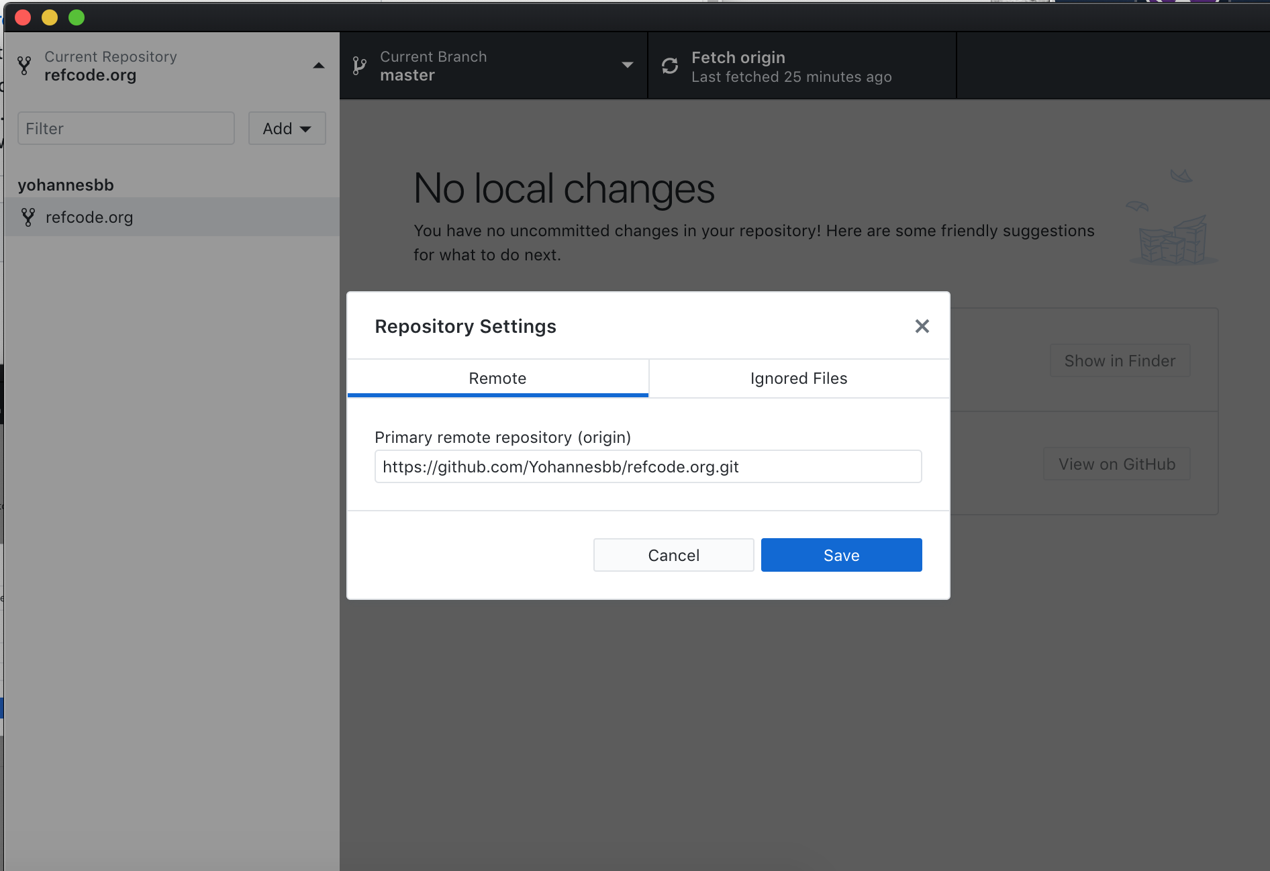
Task: Switch to the Ignored Files tab
Action: click(799, 378)
